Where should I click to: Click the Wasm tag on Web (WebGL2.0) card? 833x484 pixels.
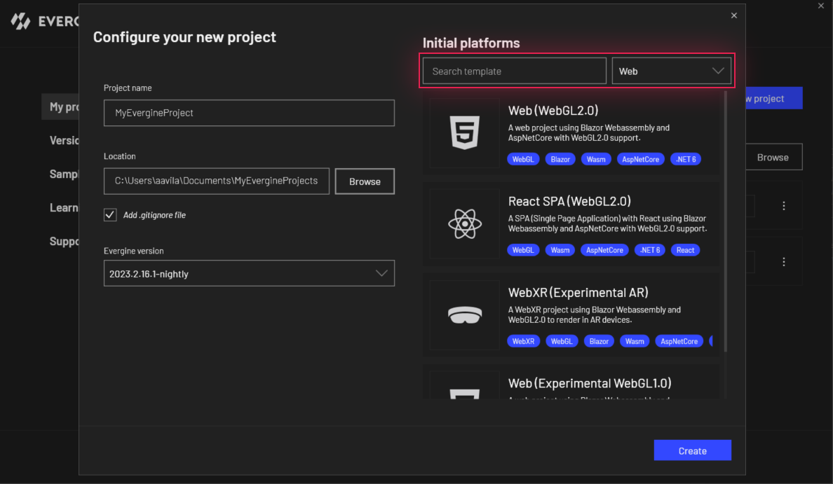(x=596, y=159)
